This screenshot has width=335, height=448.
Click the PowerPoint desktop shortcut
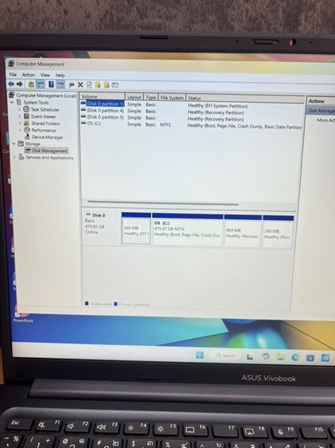click(23, 315)
